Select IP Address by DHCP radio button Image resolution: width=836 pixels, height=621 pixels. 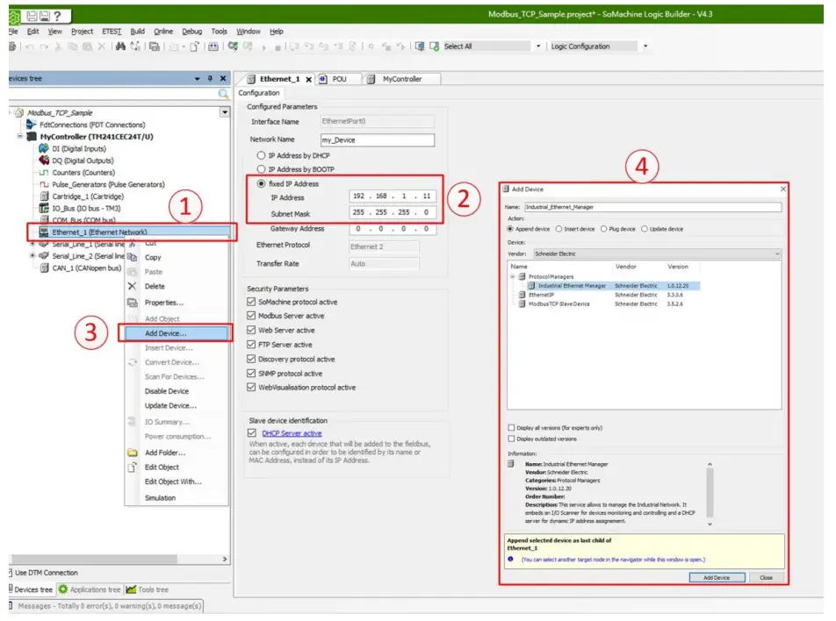click(260, 155)
